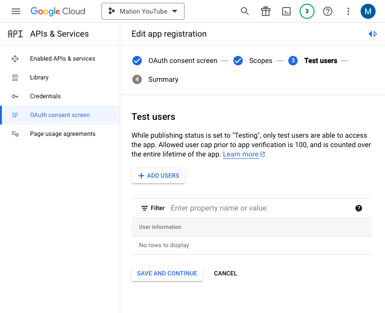The height and width of the screenshot is (313, 385).
Task: Open notifications badge showing 3
Action: point(307,11)
